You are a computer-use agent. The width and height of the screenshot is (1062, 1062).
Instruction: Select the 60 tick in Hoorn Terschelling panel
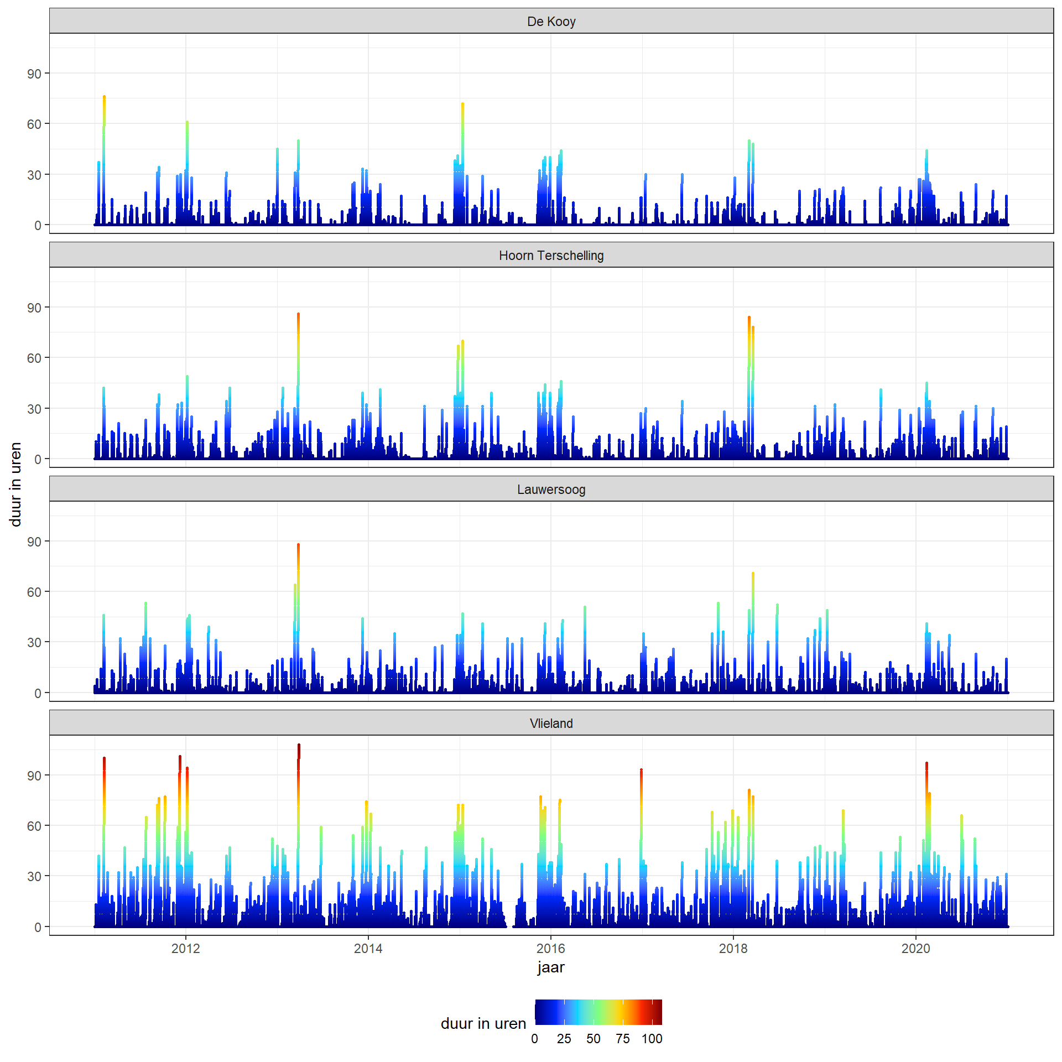[x=34, y=358]
